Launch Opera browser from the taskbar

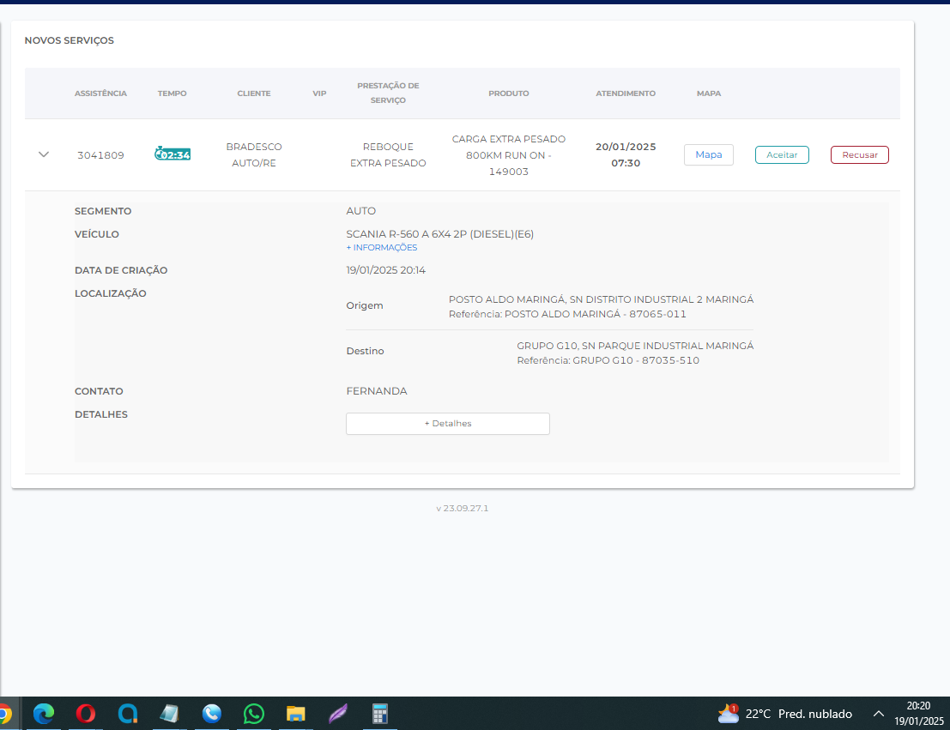[85, 713]
